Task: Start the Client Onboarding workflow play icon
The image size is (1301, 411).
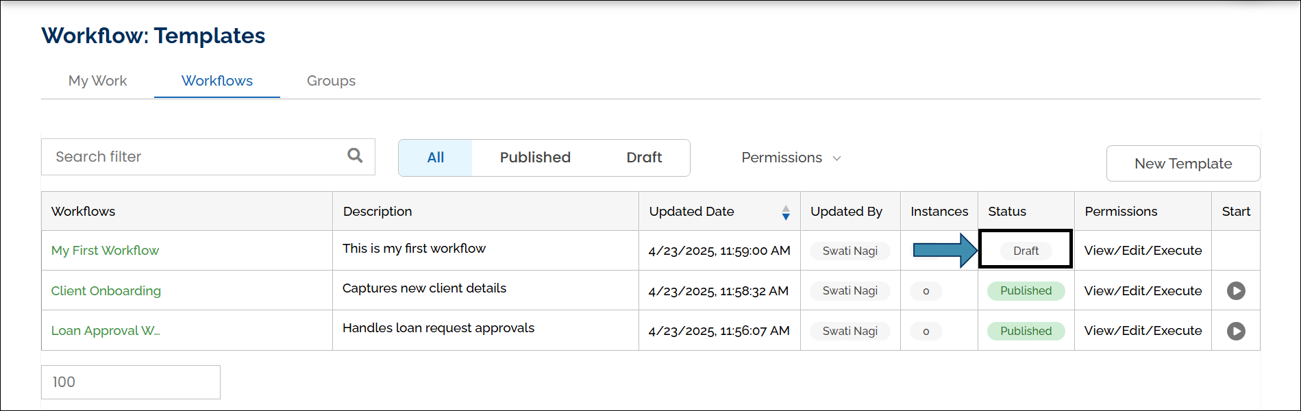Action: (x=1236, y=291)
